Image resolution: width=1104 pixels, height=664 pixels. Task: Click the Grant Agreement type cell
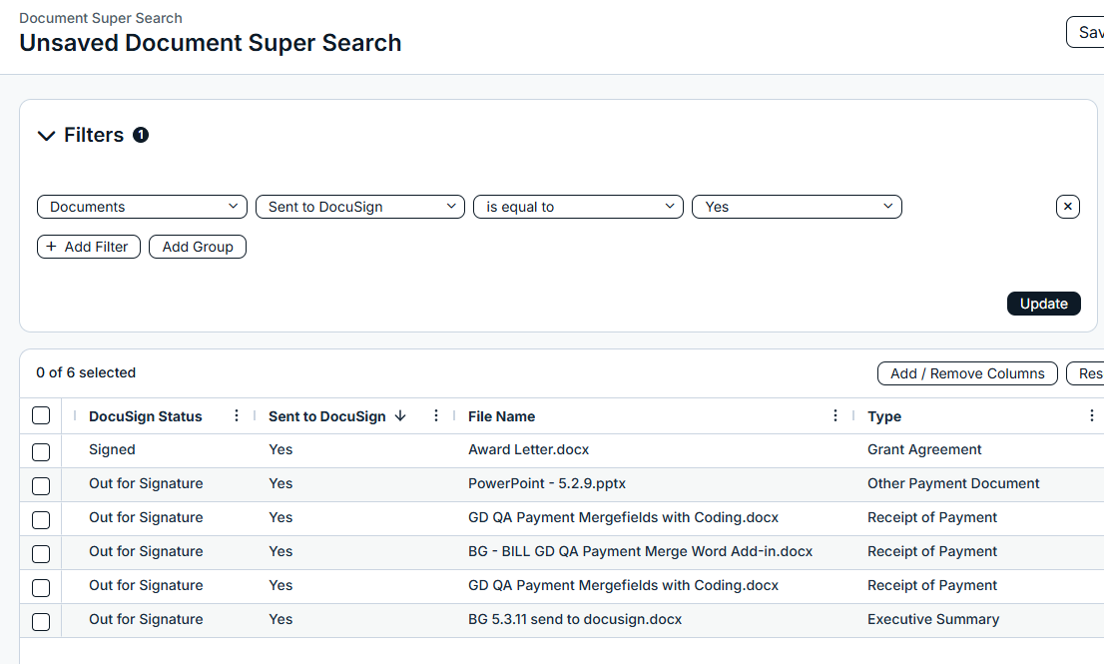coord(923,449)
